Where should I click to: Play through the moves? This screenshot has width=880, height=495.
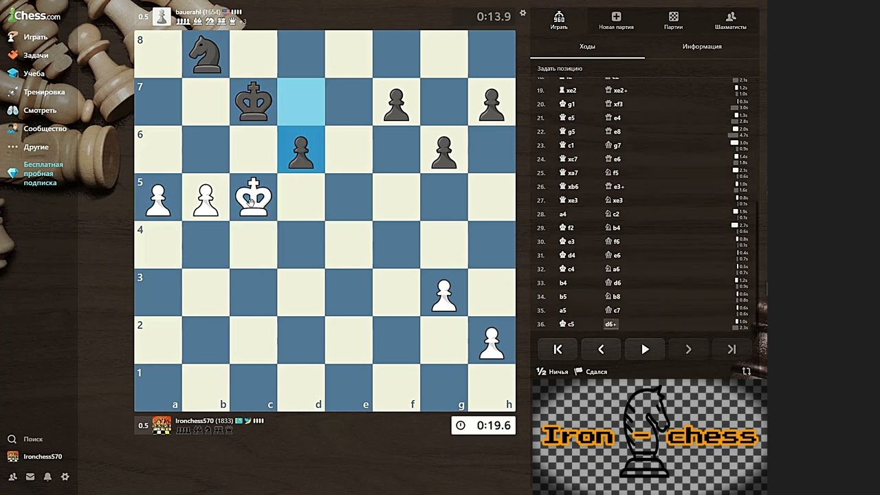(645, 349)
